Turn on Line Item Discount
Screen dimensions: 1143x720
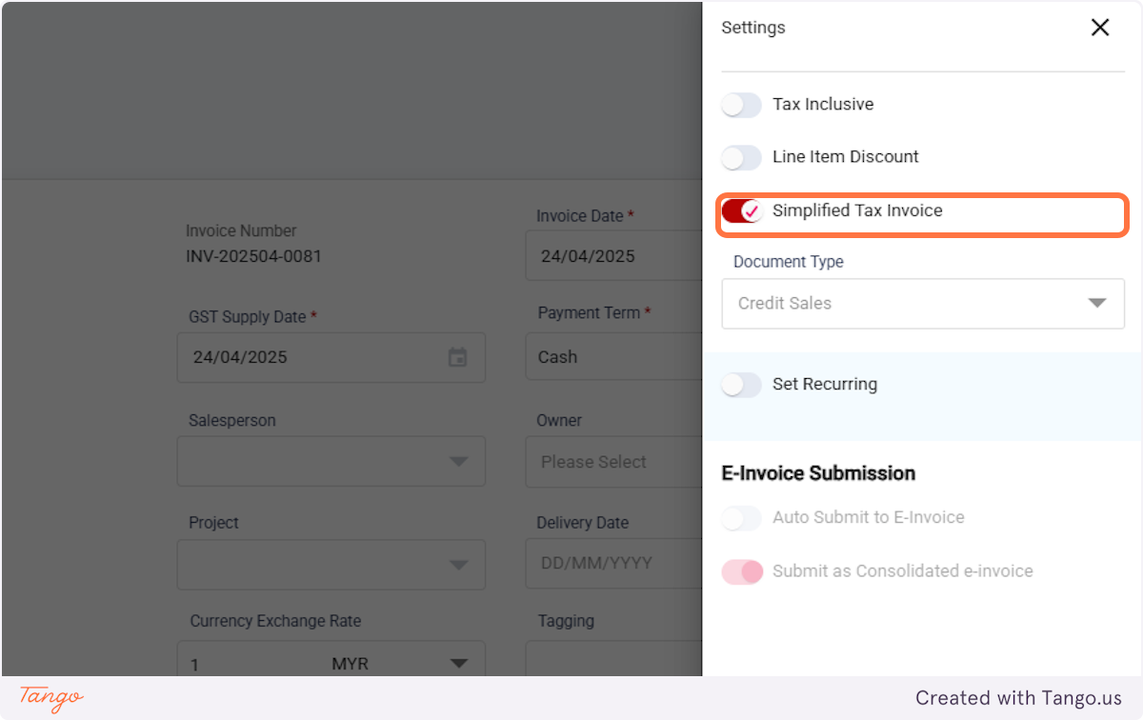(741, 157)
